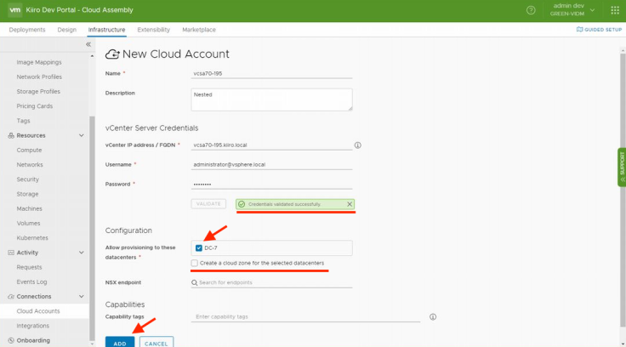Click the Capability tags input field
The width and height of the screenshot is (626, 347).
305,317
